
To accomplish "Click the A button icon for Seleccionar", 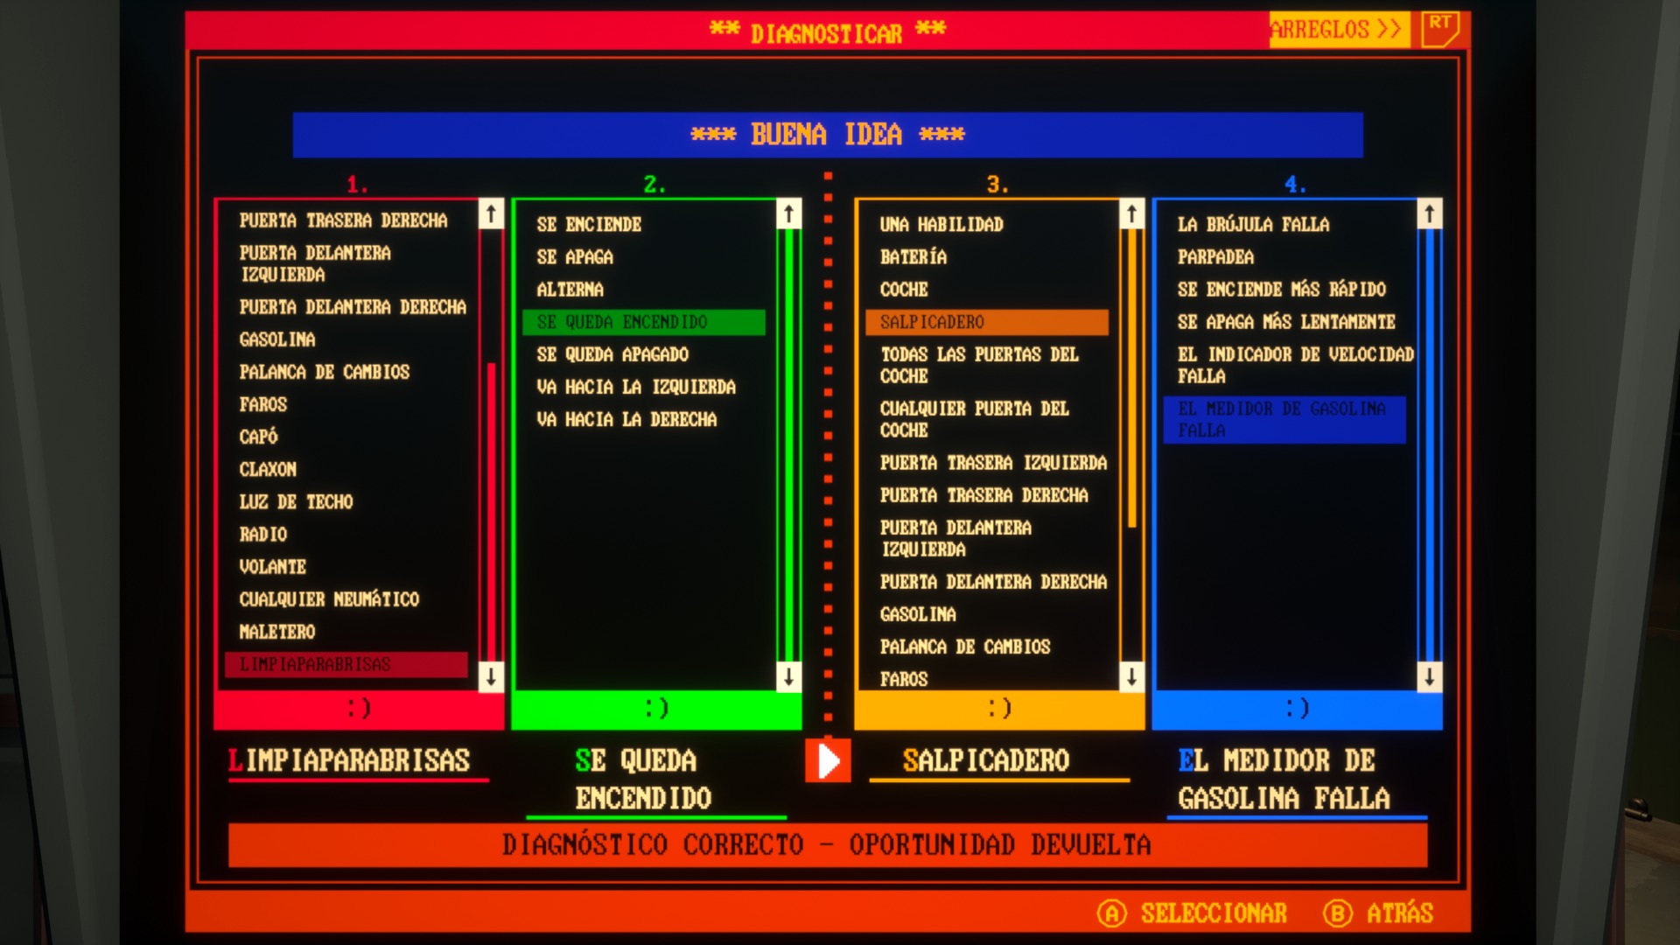I will coord(1111,913).
